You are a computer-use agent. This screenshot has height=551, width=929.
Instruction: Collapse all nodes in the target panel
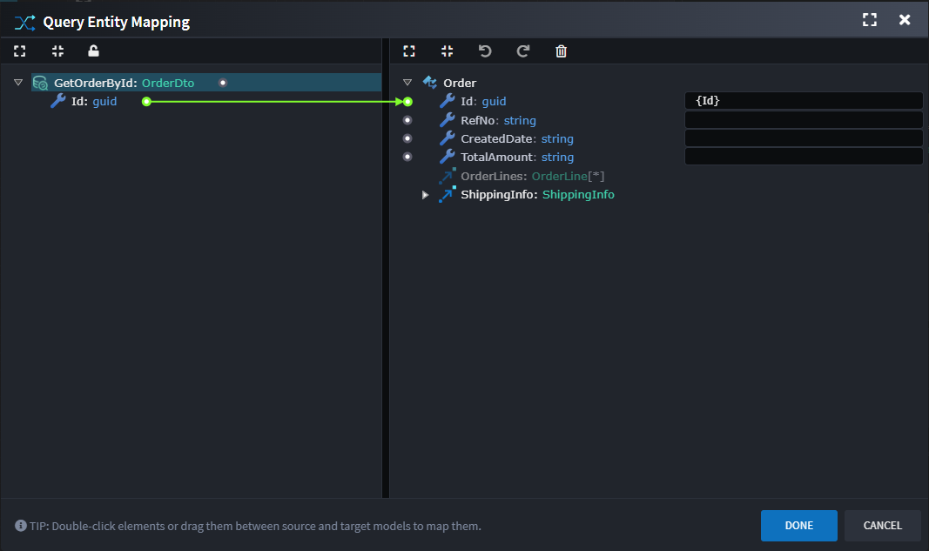[447, 51]
